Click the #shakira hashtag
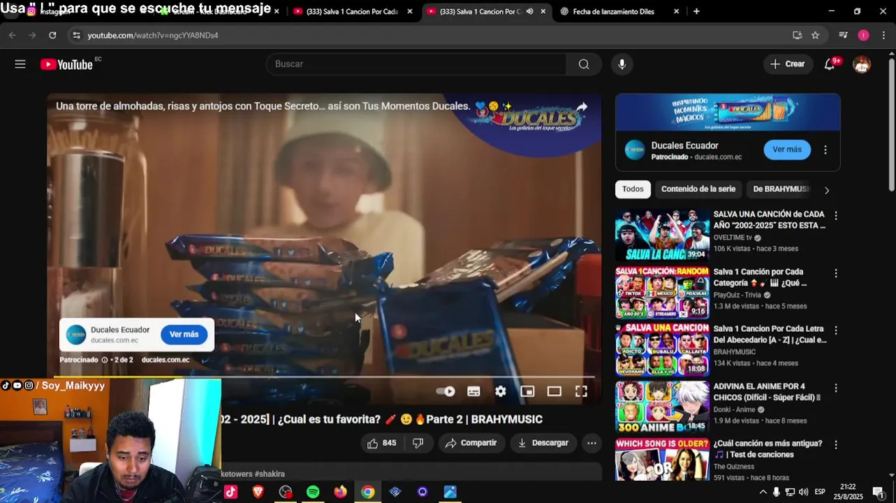The height and width of the screenshot is (503, 896). point(270,474)
